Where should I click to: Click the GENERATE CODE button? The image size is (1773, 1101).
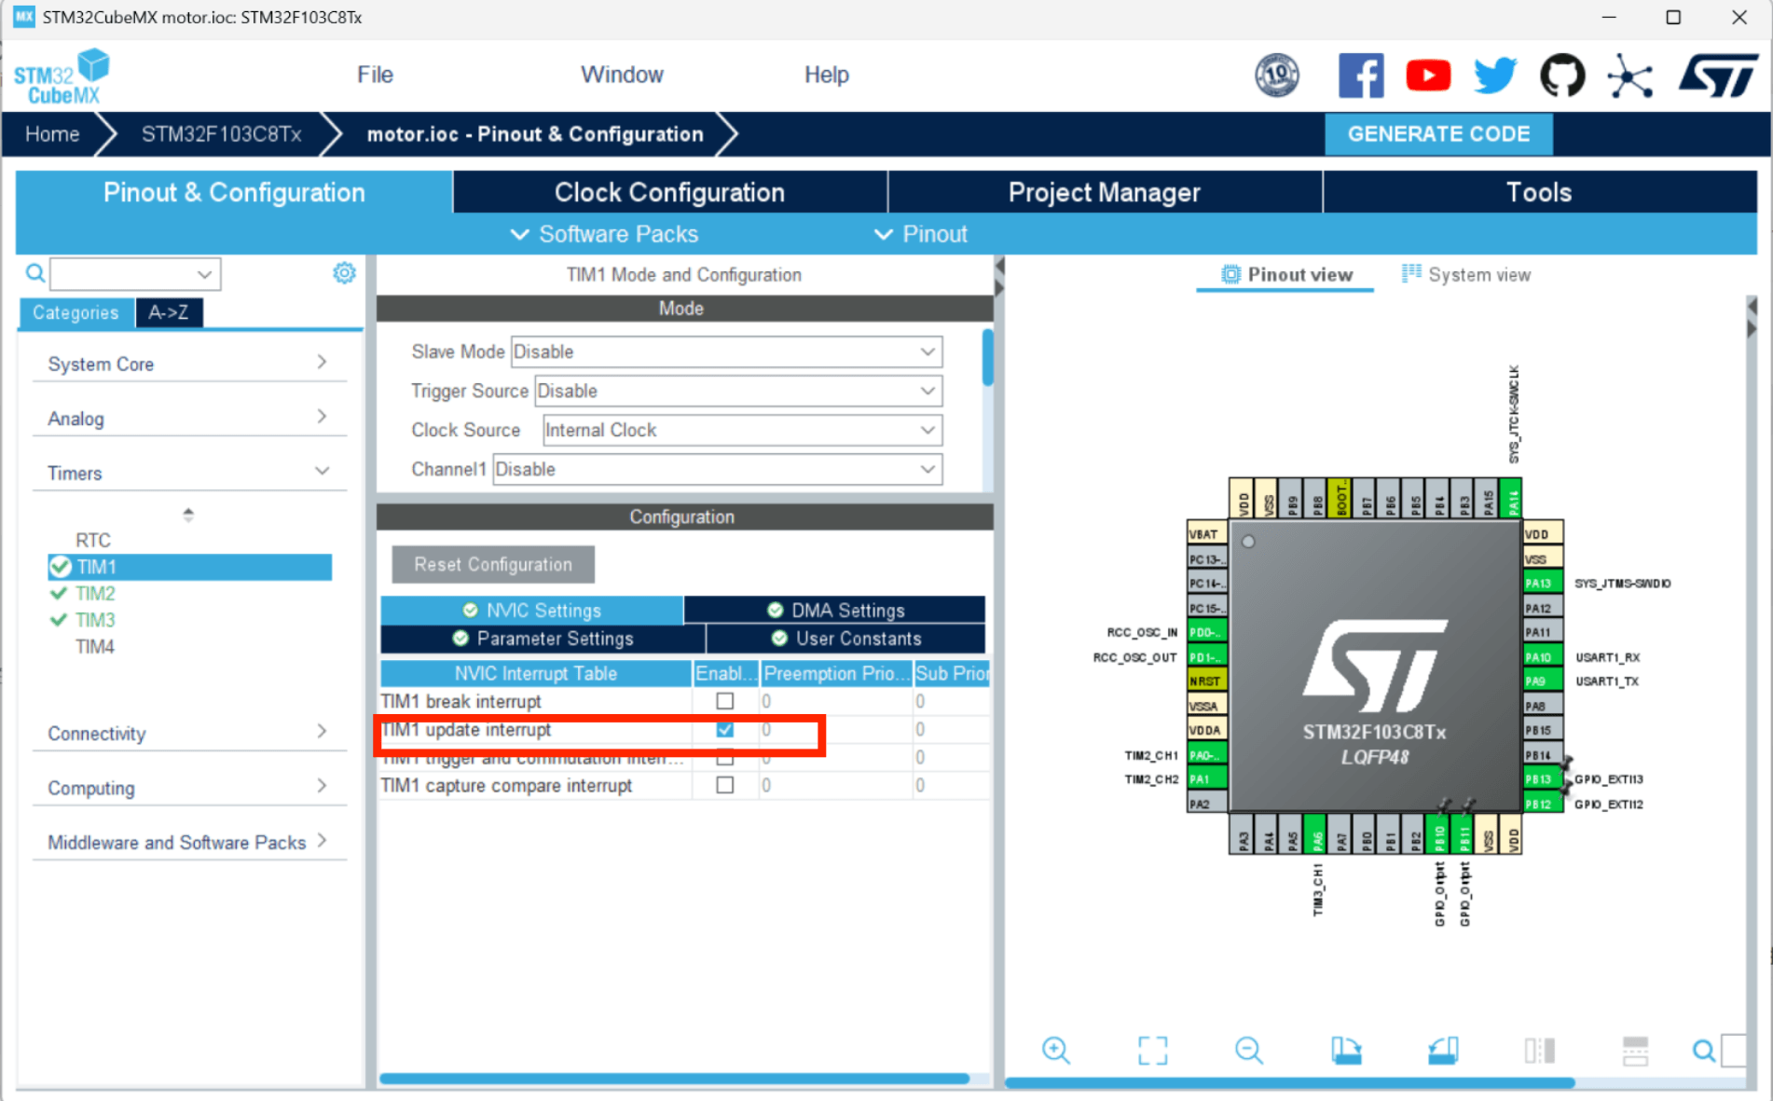click(x=1438, y=134)
